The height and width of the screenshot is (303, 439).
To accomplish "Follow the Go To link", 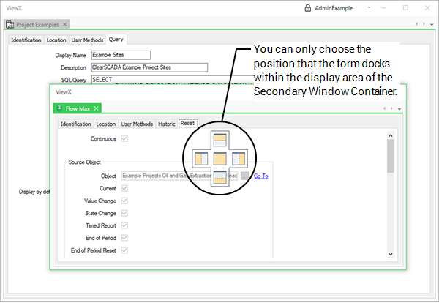I will click(x=260, y=176).
